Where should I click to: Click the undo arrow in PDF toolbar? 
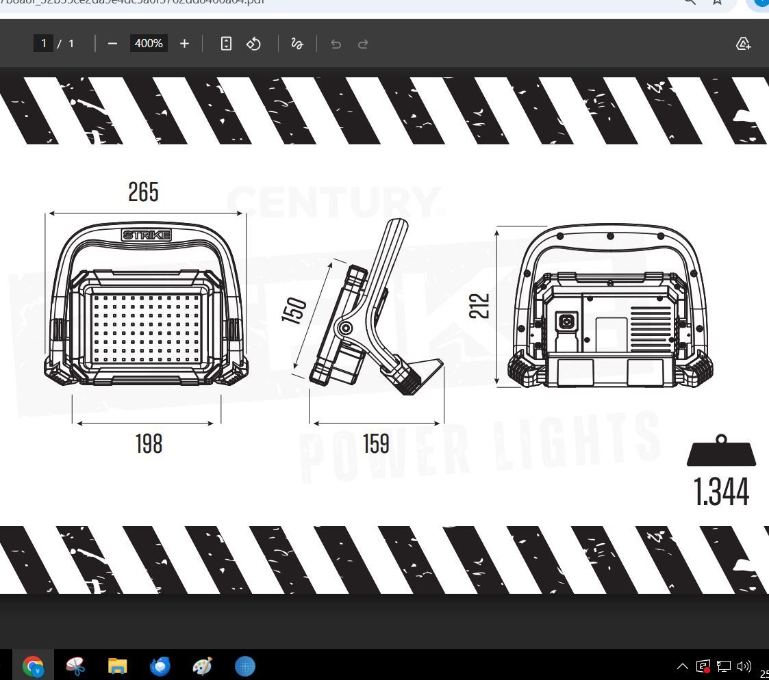(336, 44)
